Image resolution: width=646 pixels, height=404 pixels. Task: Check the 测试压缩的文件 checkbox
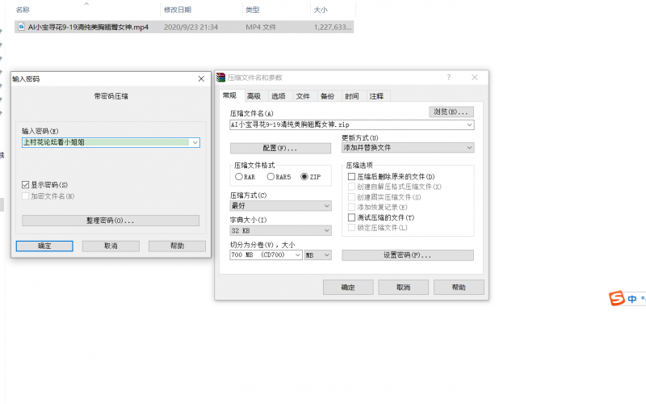tap(351, 218)
